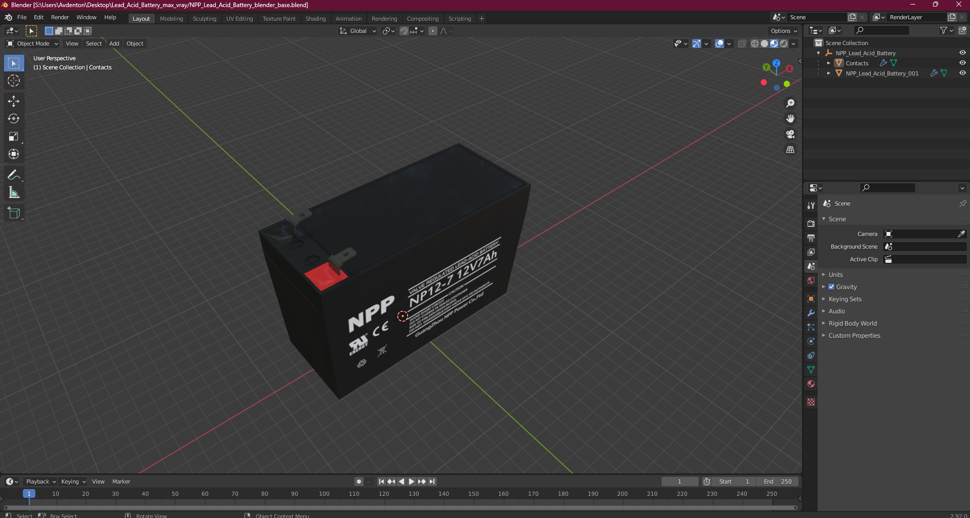Open the Object Data properties tab
This screenshot has width=970, height=518.
811,370
